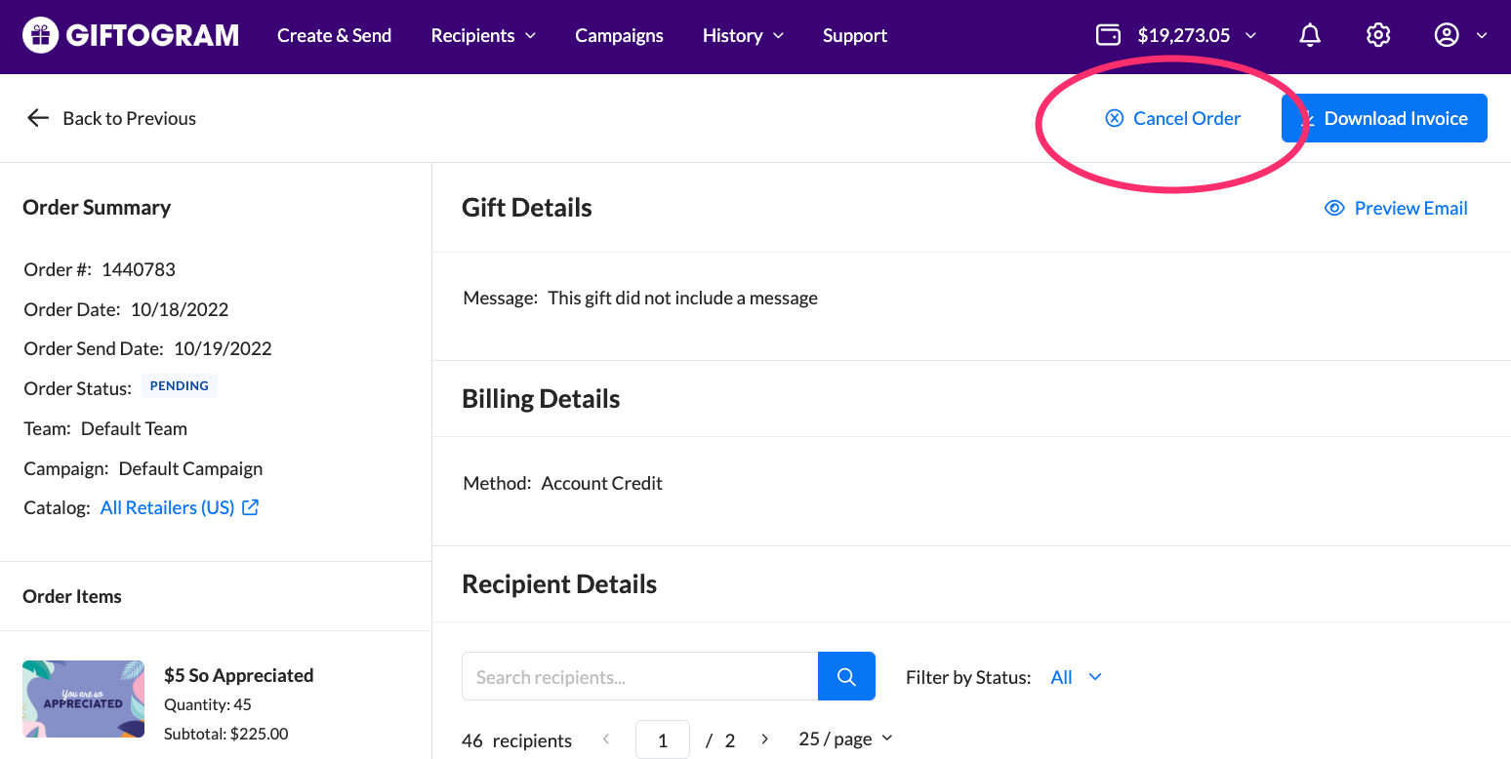Screen dimensions: 1511x759
Task: Open the Support menu item
Action: 854,36
